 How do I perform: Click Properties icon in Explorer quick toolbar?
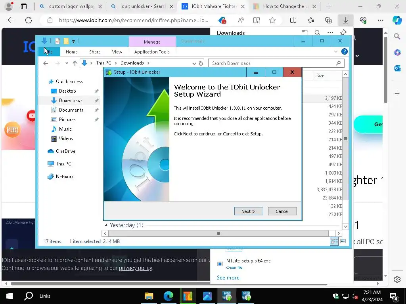coord(57,41)
